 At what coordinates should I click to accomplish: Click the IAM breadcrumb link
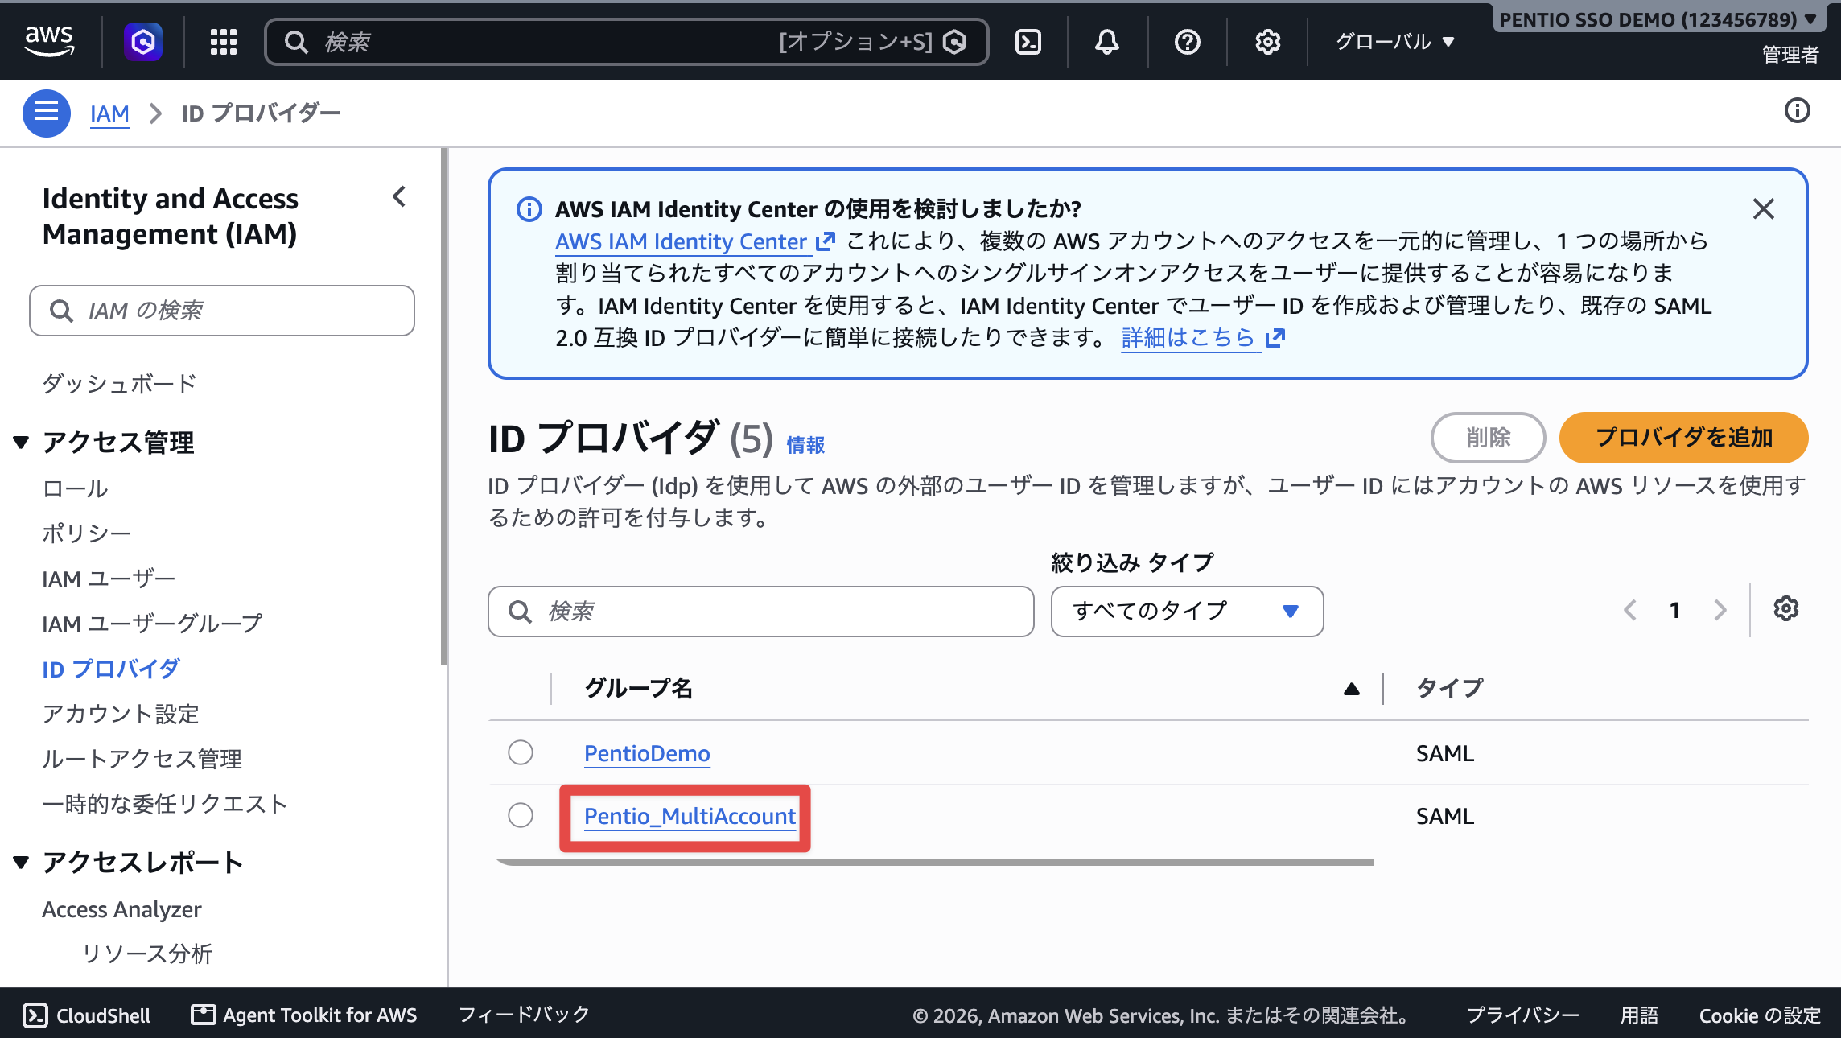109,113
